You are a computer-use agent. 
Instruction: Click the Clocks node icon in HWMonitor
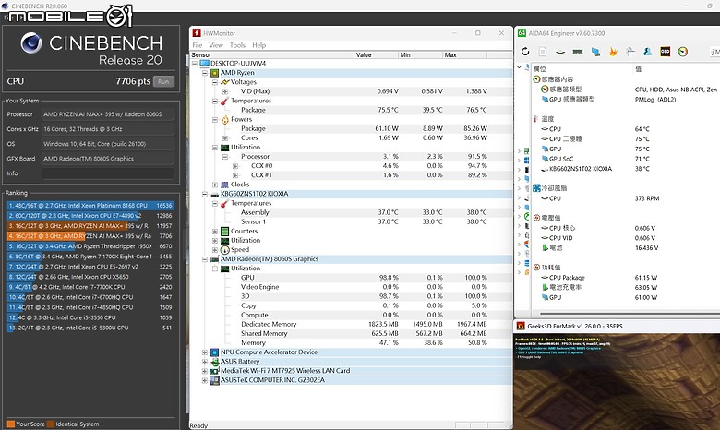click(224, 185)
